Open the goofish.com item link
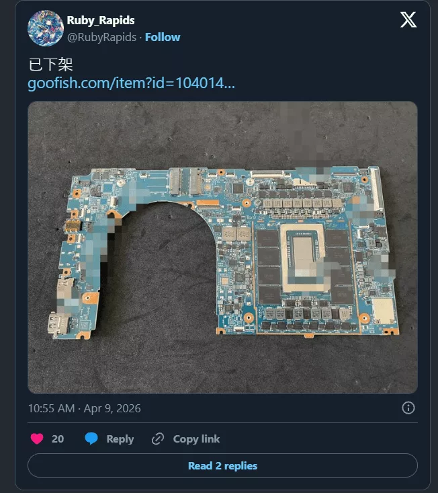The height and width of the screenshot is (493, 438). pyautogui.click(x=131, y=83)
